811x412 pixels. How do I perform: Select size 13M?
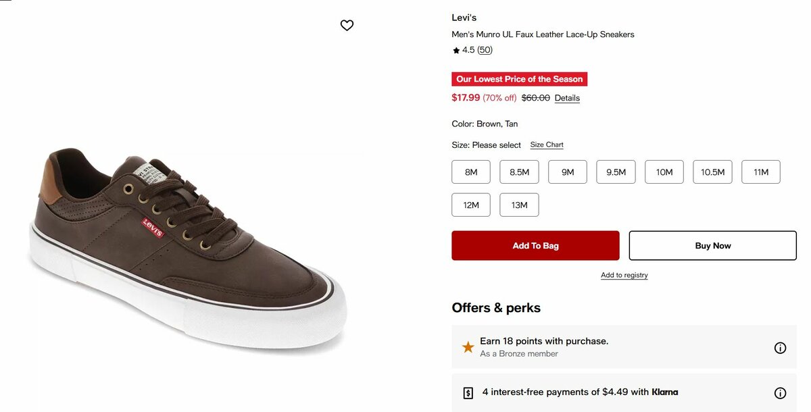coord(519,205)
